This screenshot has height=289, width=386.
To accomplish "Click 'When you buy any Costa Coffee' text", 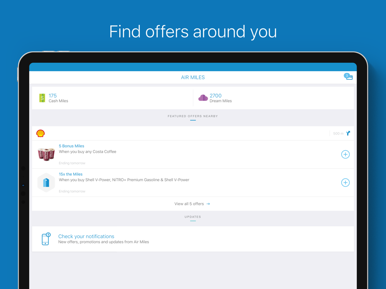I will point(87,151).
